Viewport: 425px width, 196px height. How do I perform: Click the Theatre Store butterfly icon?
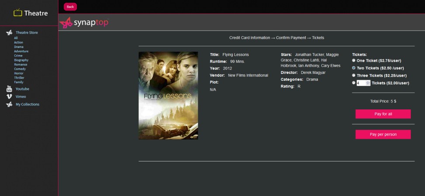[9, 32]
